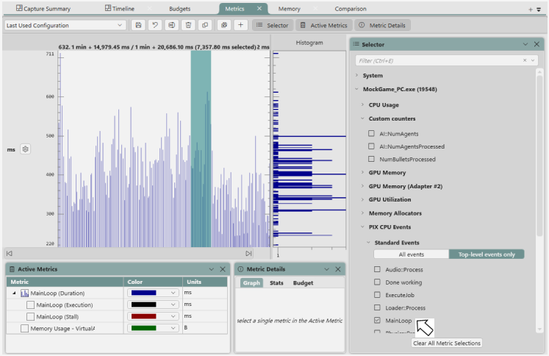This screenshot has width=549, height=356.
Task: Check the NumBulletsProcessed counter
Action: coord(371,159)
